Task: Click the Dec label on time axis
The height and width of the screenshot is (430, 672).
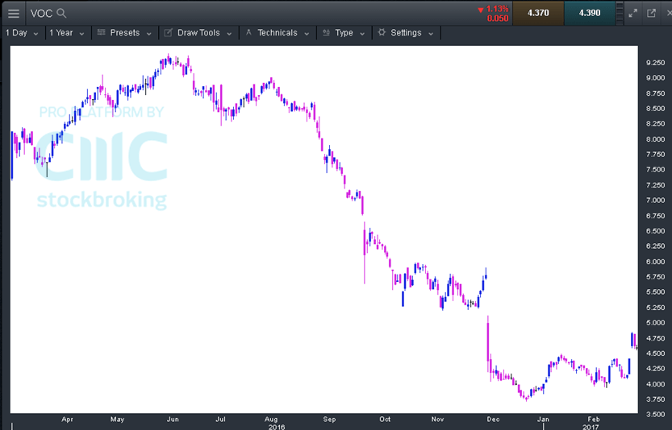Action: pyautogui.click(x=493, y=420)
